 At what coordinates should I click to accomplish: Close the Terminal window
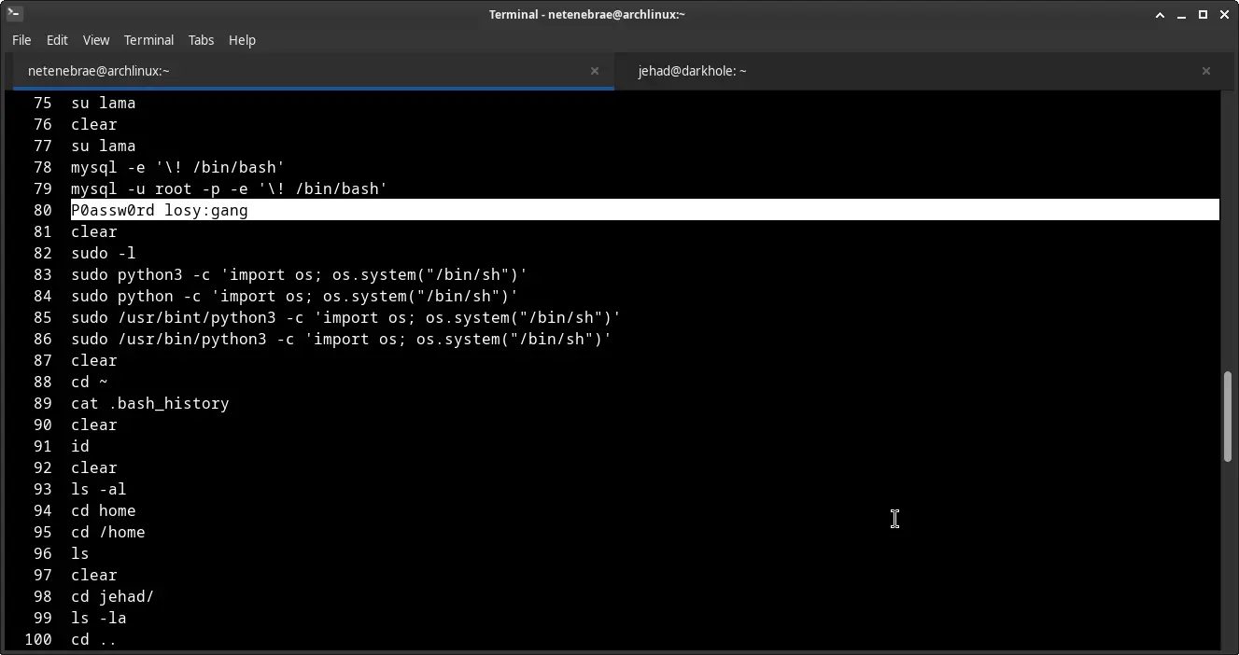[x=1223, y=14]
